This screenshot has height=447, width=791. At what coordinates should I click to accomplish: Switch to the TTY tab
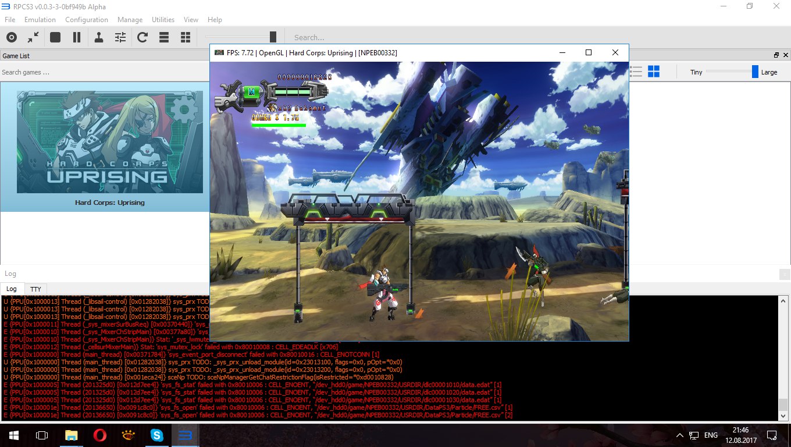pyautogui.click(x=35, y=289)
